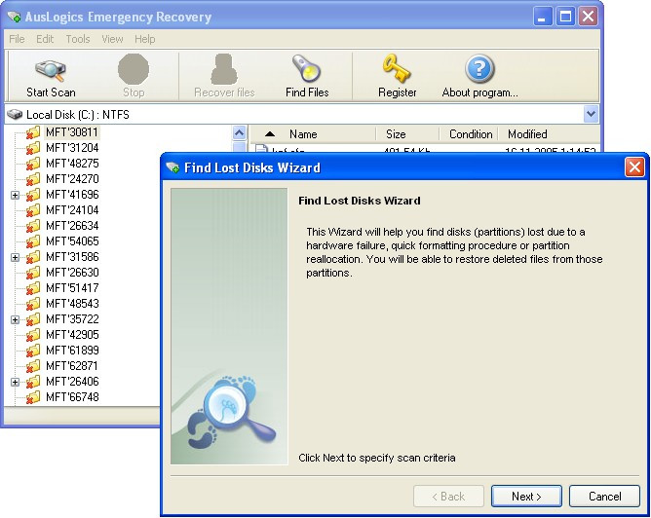Expand the MFT'31586 tree node
Viewport: 651px width, 518px height.
coord(15,258)
